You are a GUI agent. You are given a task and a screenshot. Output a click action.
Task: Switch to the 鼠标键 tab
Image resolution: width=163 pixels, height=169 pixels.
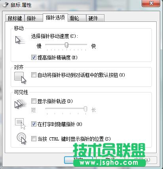coord(15,18)
